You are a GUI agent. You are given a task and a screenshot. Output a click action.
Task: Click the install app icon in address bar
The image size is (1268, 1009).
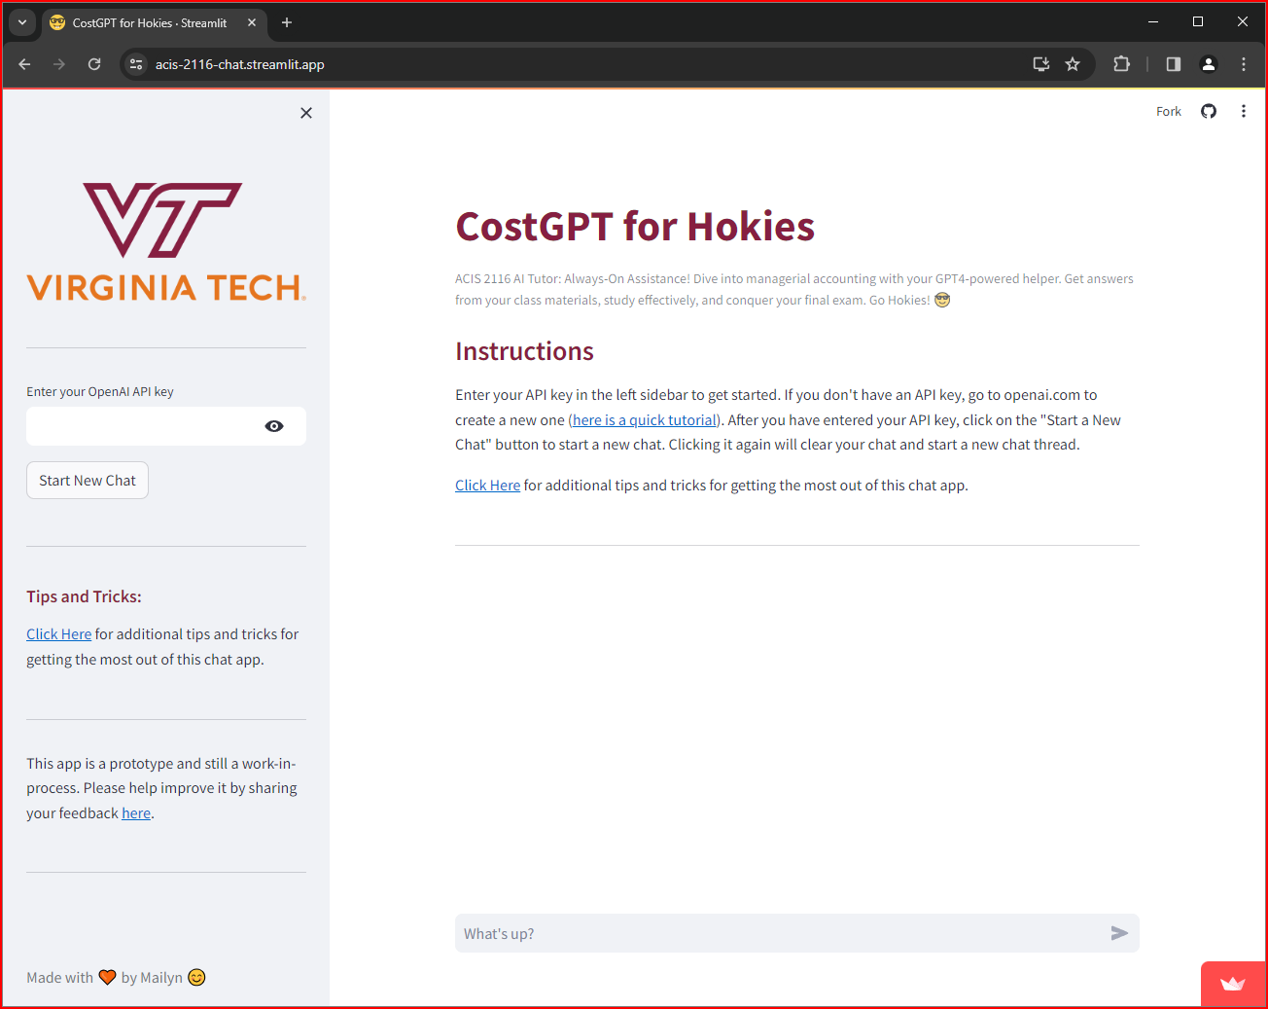coord(1040,64)
